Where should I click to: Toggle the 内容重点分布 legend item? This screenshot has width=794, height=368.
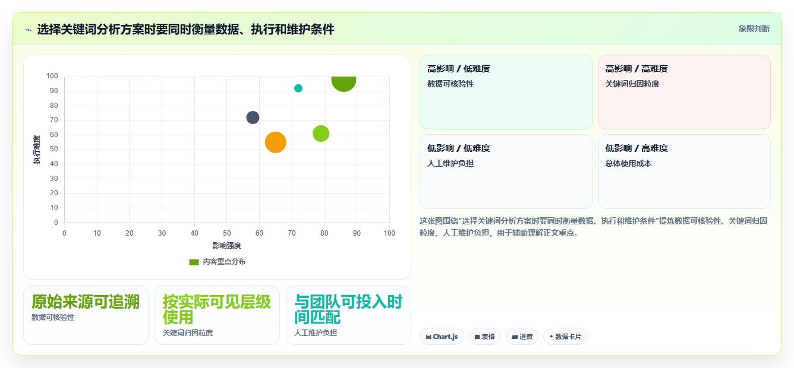[x=217, y=262]
